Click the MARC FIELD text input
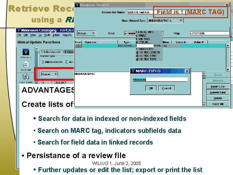 pos(160,80)
